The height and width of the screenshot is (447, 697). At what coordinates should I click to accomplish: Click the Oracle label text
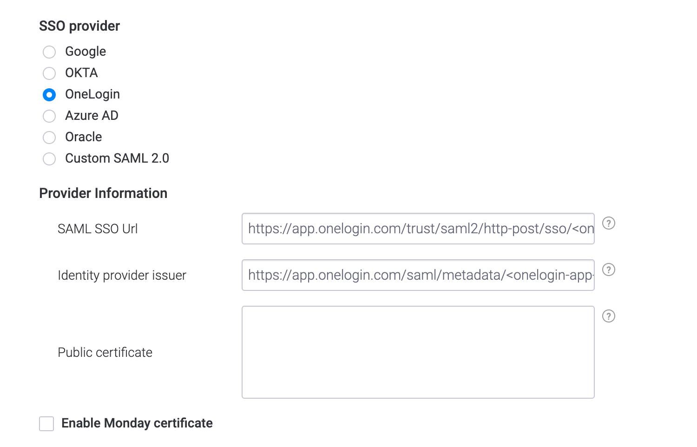[83, 137]
